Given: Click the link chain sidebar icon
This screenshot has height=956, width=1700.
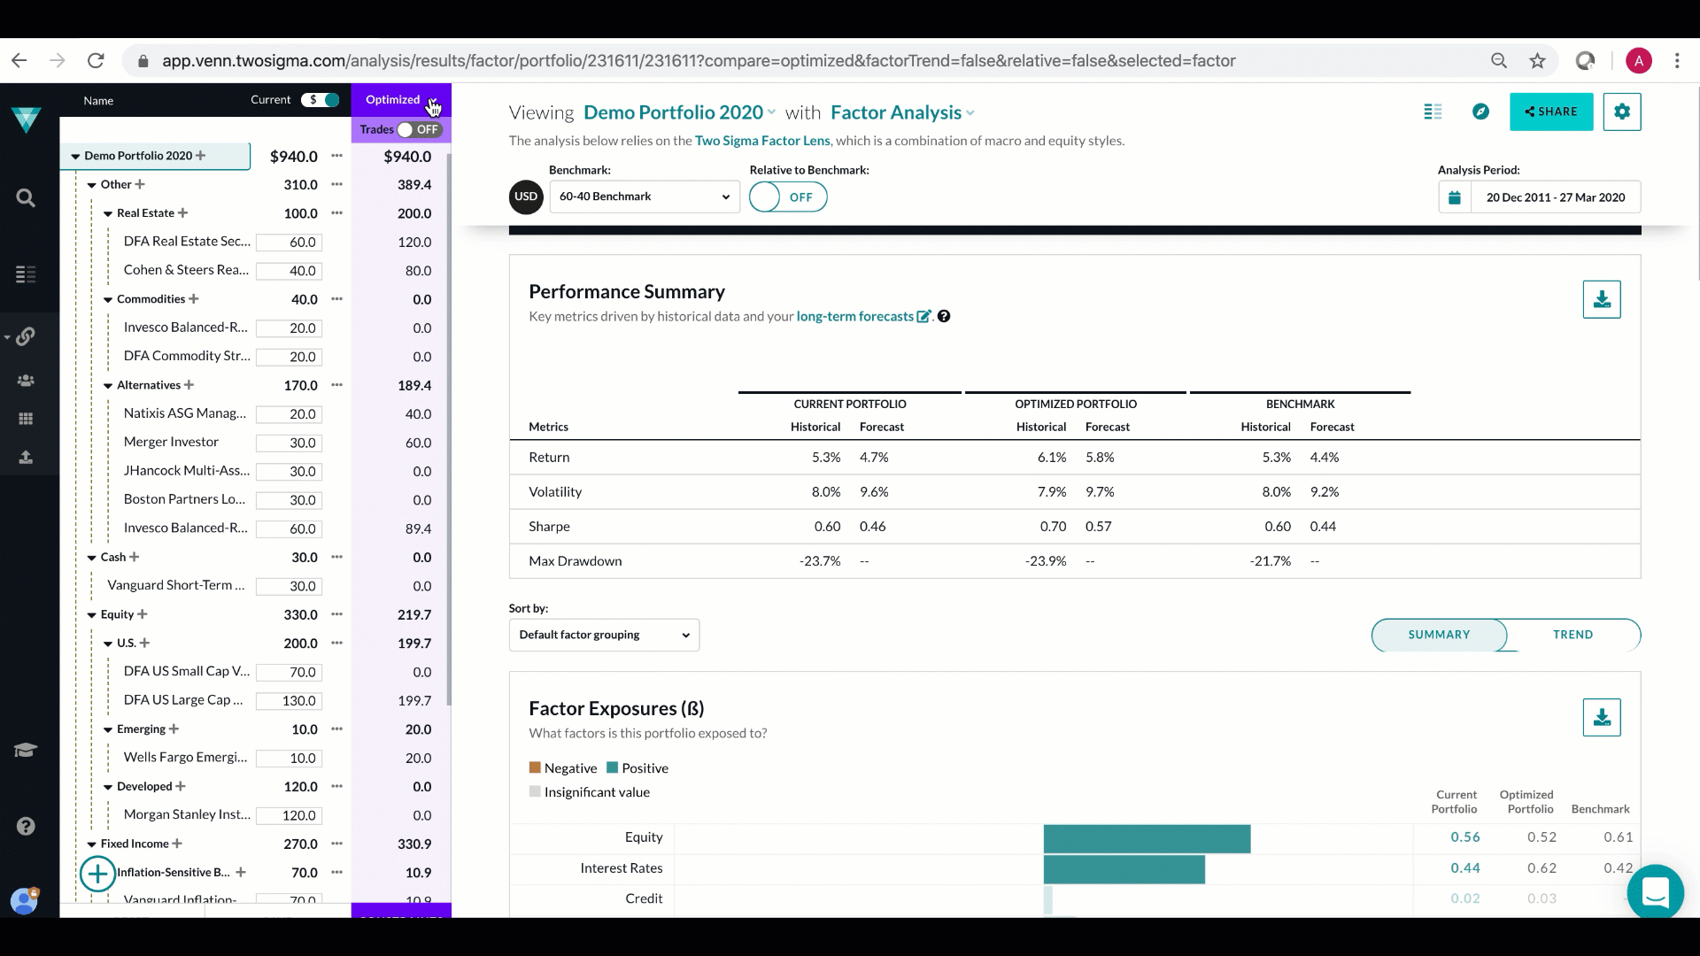Looking at the screenshot, I should 26,336.
